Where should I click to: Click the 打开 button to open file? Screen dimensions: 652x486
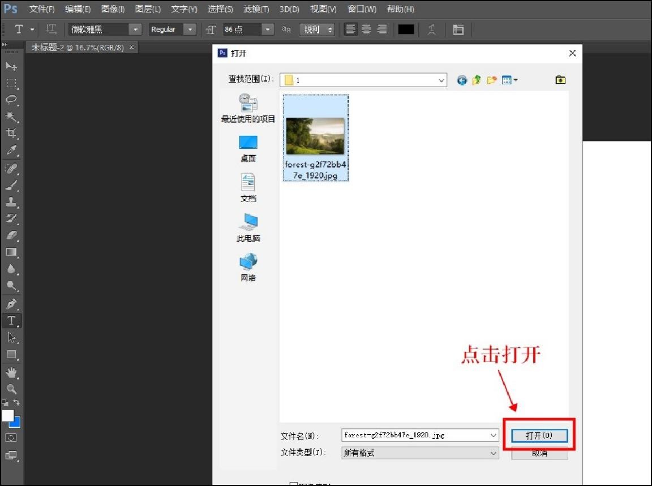(539, 435)
